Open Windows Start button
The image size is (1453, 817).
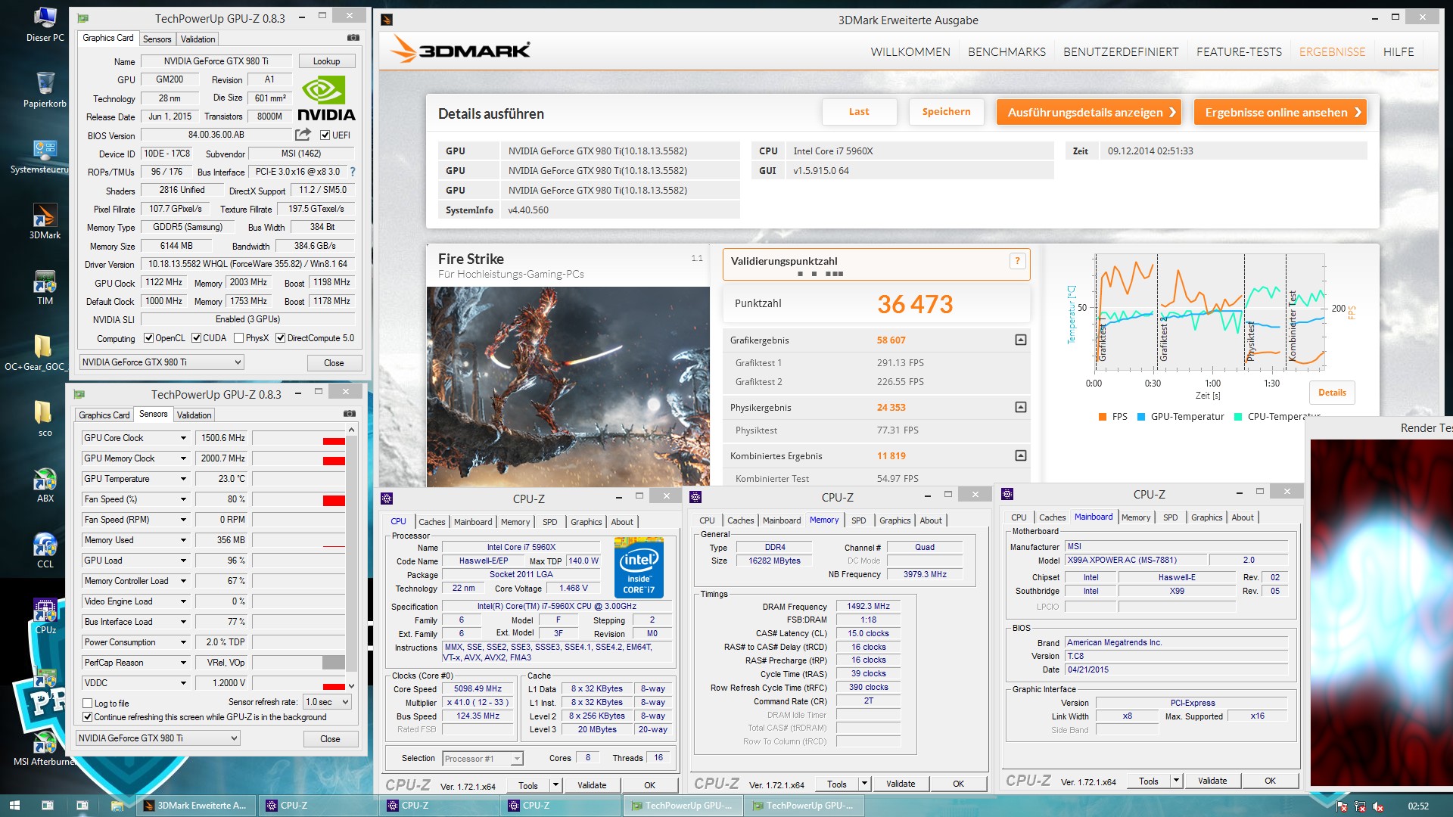[x=14, y=806]
